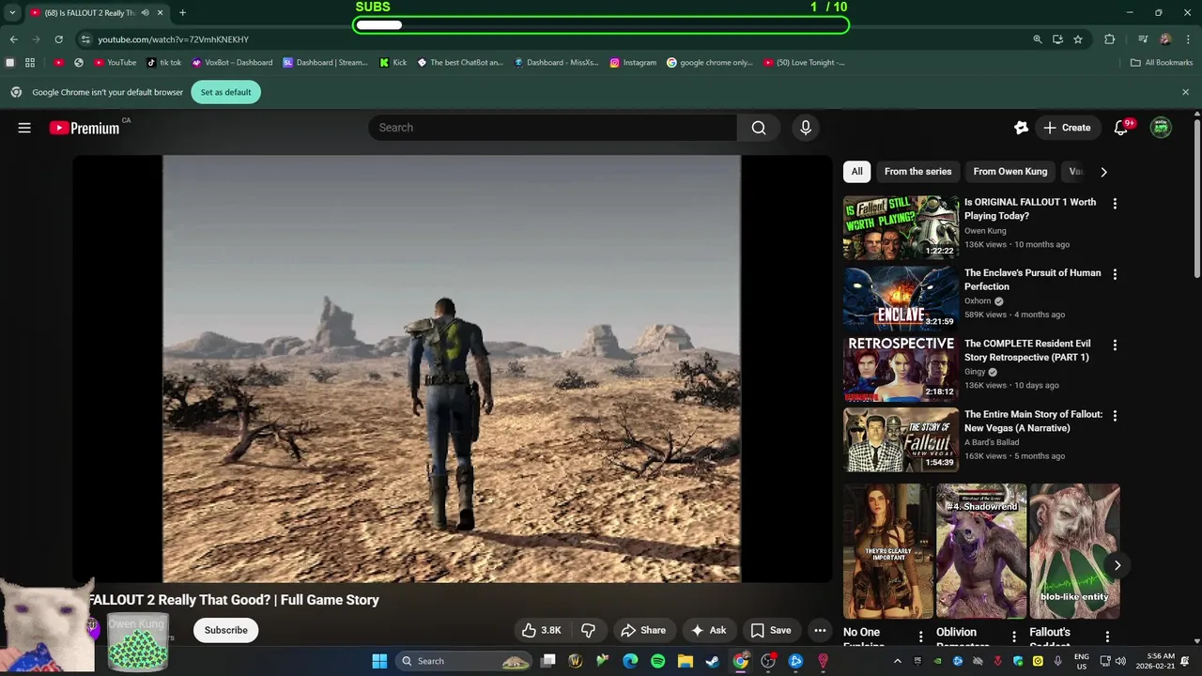Image resolution: width=1202 pixels, height=676 pixels.
Task: Like the video with thumbs up
Action: [x=541, y=630]
